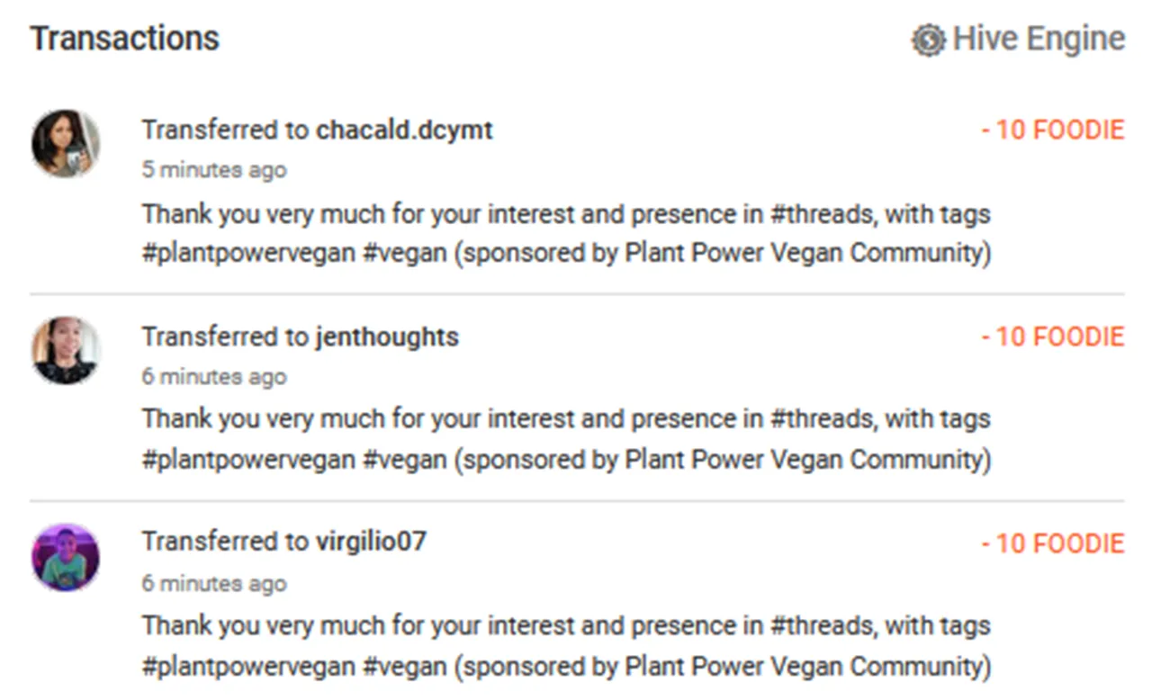Select the FOODIE amount for jenthoughts transfer
1152x700 pixels.
coord(1052,337)
